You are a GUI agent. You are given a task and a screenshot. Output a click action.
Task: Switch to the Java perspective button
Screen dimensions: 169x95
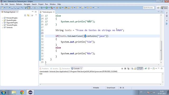(x=164, y=8)
